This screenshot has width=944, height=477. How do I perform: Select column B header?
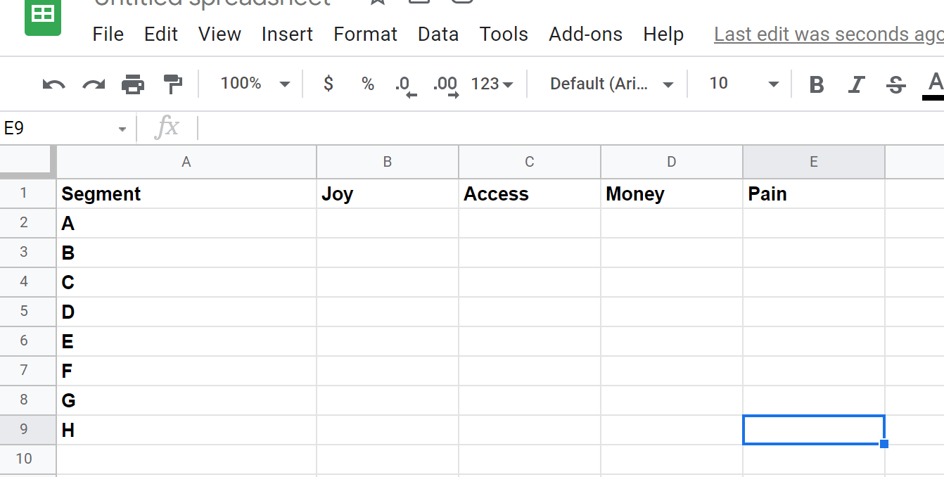click(388, 162)
